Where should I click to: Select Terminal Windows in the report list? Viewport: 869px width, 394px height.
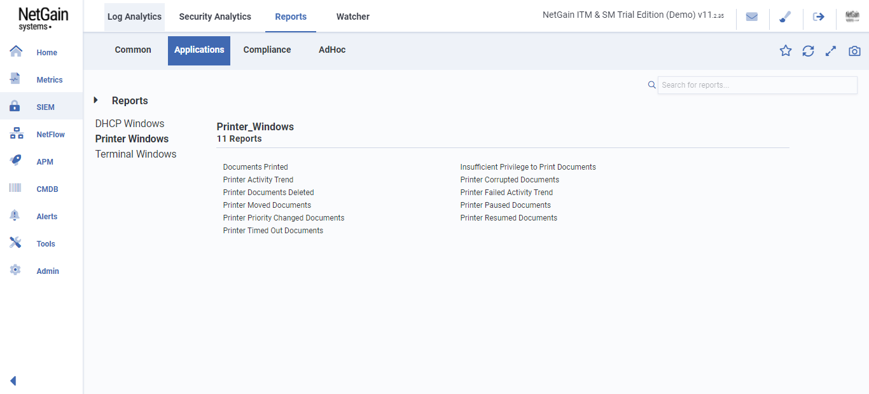[136, 154]
